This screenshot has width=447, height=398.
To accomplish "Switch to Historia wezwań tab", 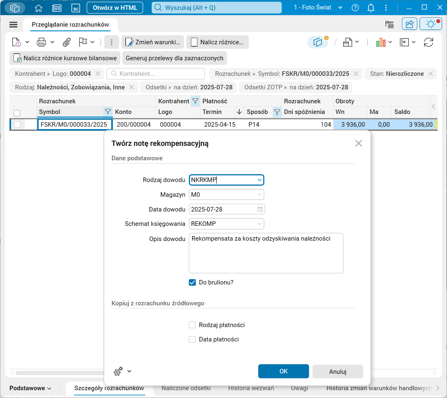I will [x=251, y=388].
